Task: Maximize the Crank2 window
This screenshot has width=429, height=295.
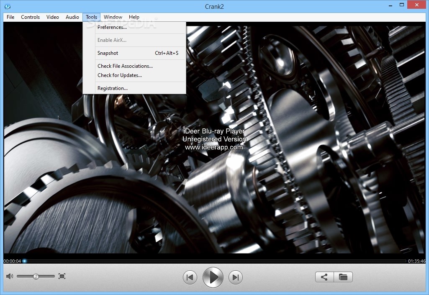Action: pyautogui.click(x=402, y=5)
